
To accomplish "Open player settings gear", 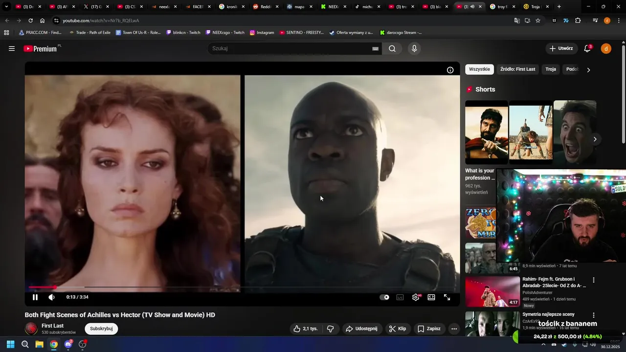I will 416,297.
